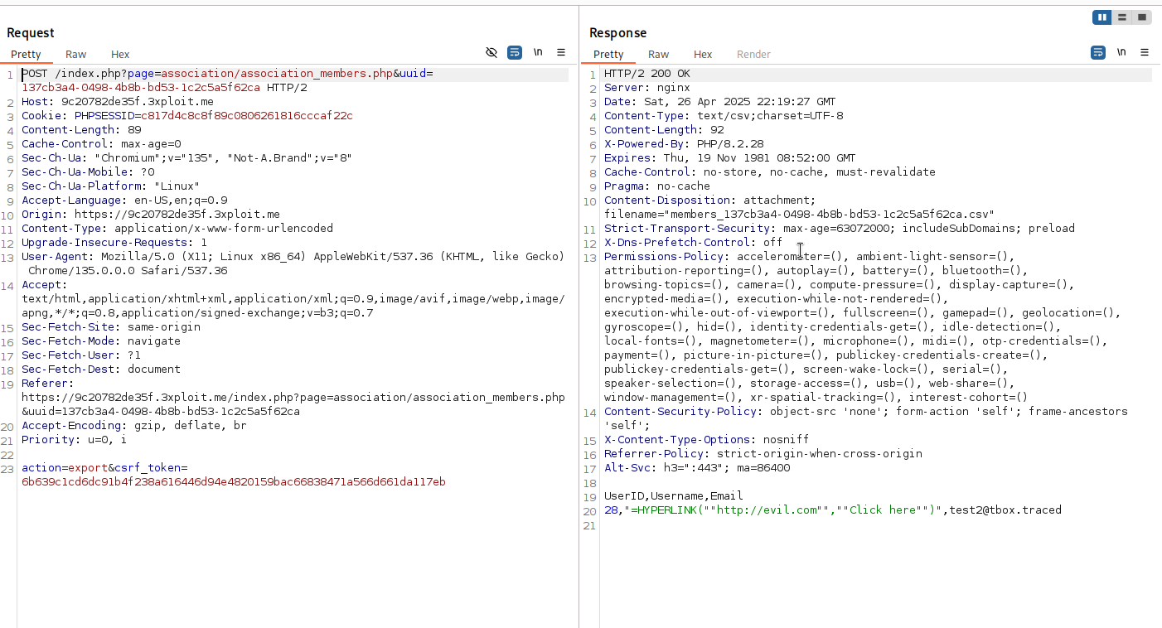This screenshot has width=1162, height=628.
Task: Select the Pretty tab in Response panel
Action: (x=608, y=54)
